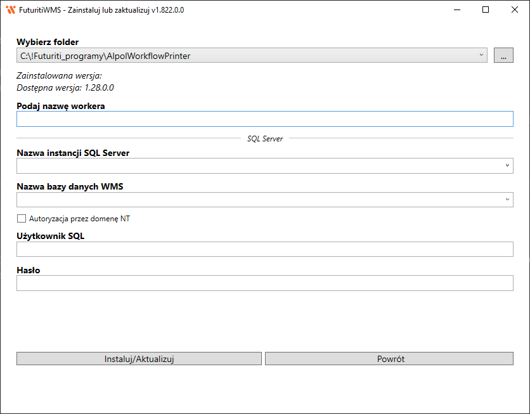Focus the Hasło password field
The image size is (530, 414).
[x=264, y=283]
